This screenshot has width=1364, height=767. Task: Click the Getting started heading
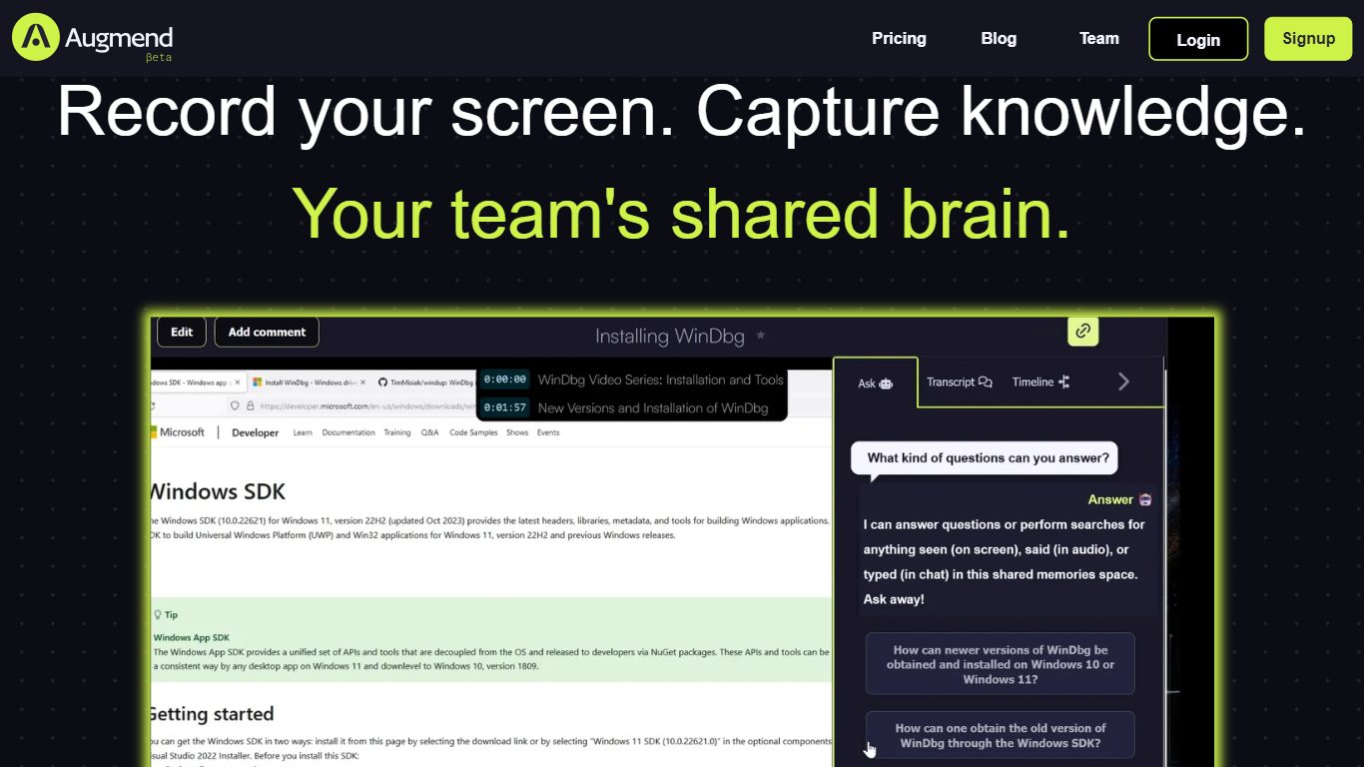(212, 714)
